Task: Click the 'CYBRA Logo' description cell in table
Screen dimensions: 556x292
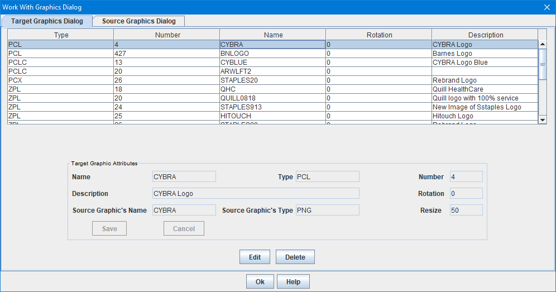Action: (485, 44)
